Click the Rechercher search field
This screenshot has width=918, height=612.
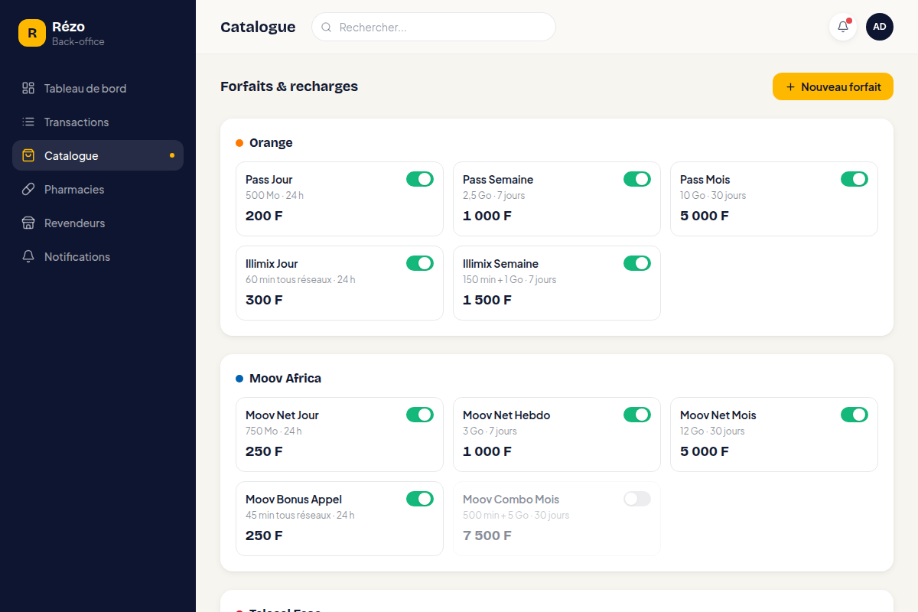coord(434,27)
